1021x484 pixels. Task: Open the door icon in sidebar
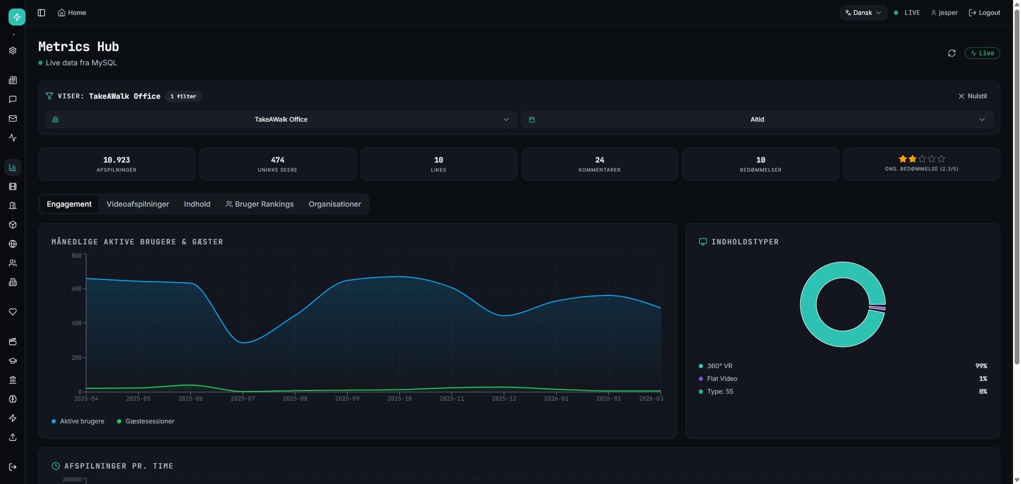(13, 206)
